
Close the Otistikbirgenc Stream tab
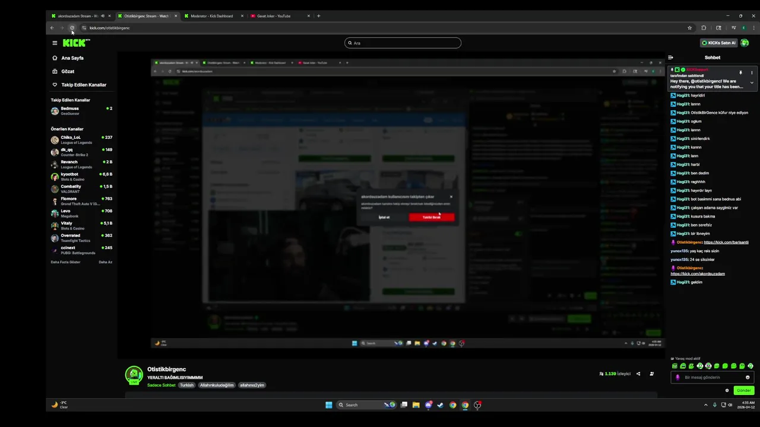click(x=175, y=16)
